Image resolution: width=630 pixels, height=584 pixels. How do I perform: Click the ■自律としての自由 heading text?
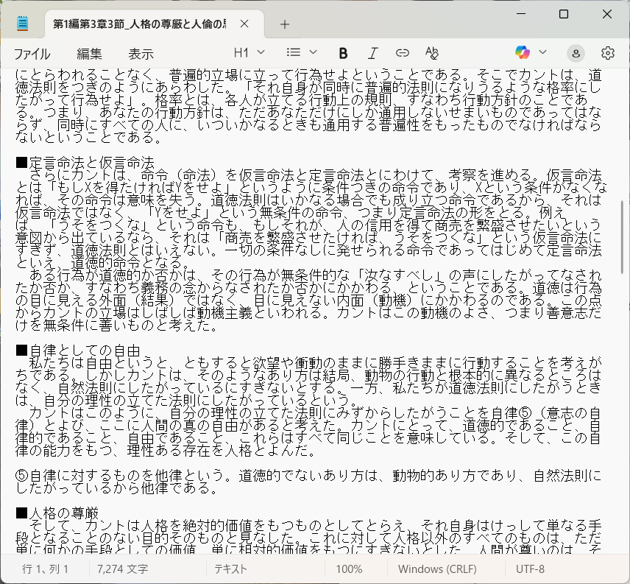78,351
